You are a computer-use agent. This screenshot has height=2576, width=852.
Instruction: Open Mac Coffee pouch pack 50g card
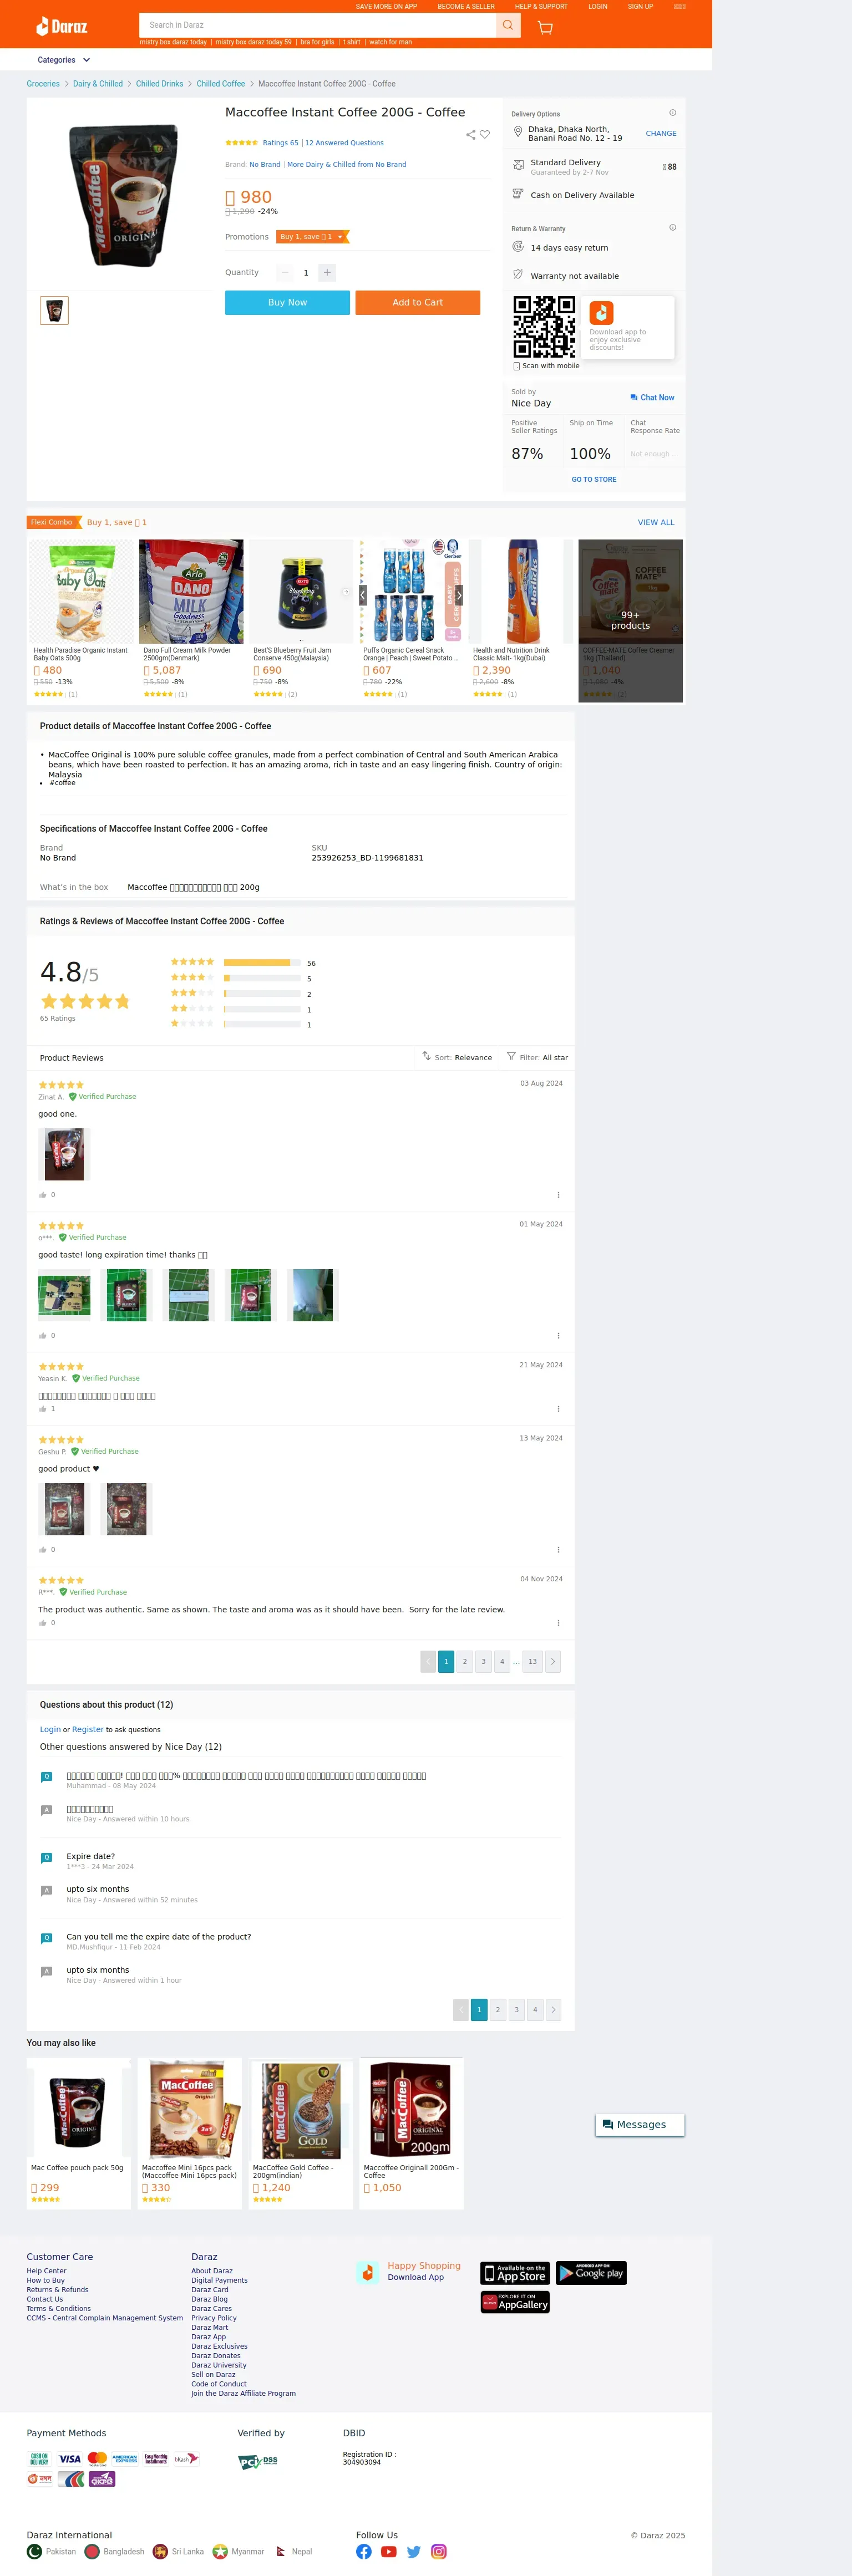(79, 2133)
